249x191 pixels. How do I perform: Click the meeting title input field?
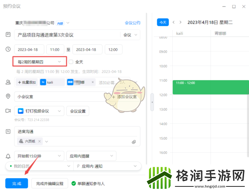coord(68,35)
